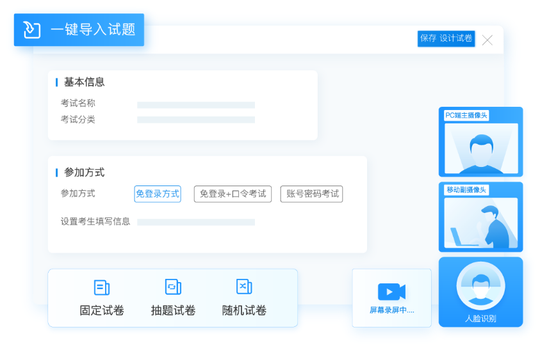Click the 设置考生填写信息 field
This screenshot has height=355, width=540.
click(196, 222)
